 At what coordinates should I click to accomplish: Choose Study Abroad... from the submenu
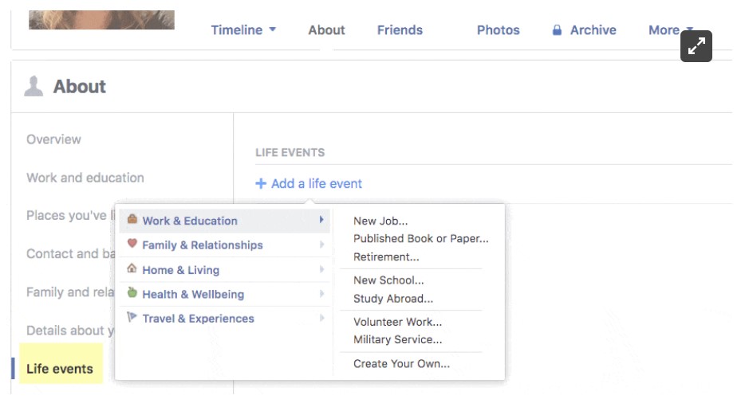click(393, 299)
